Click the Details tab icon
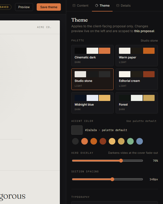 pos(118,6)
